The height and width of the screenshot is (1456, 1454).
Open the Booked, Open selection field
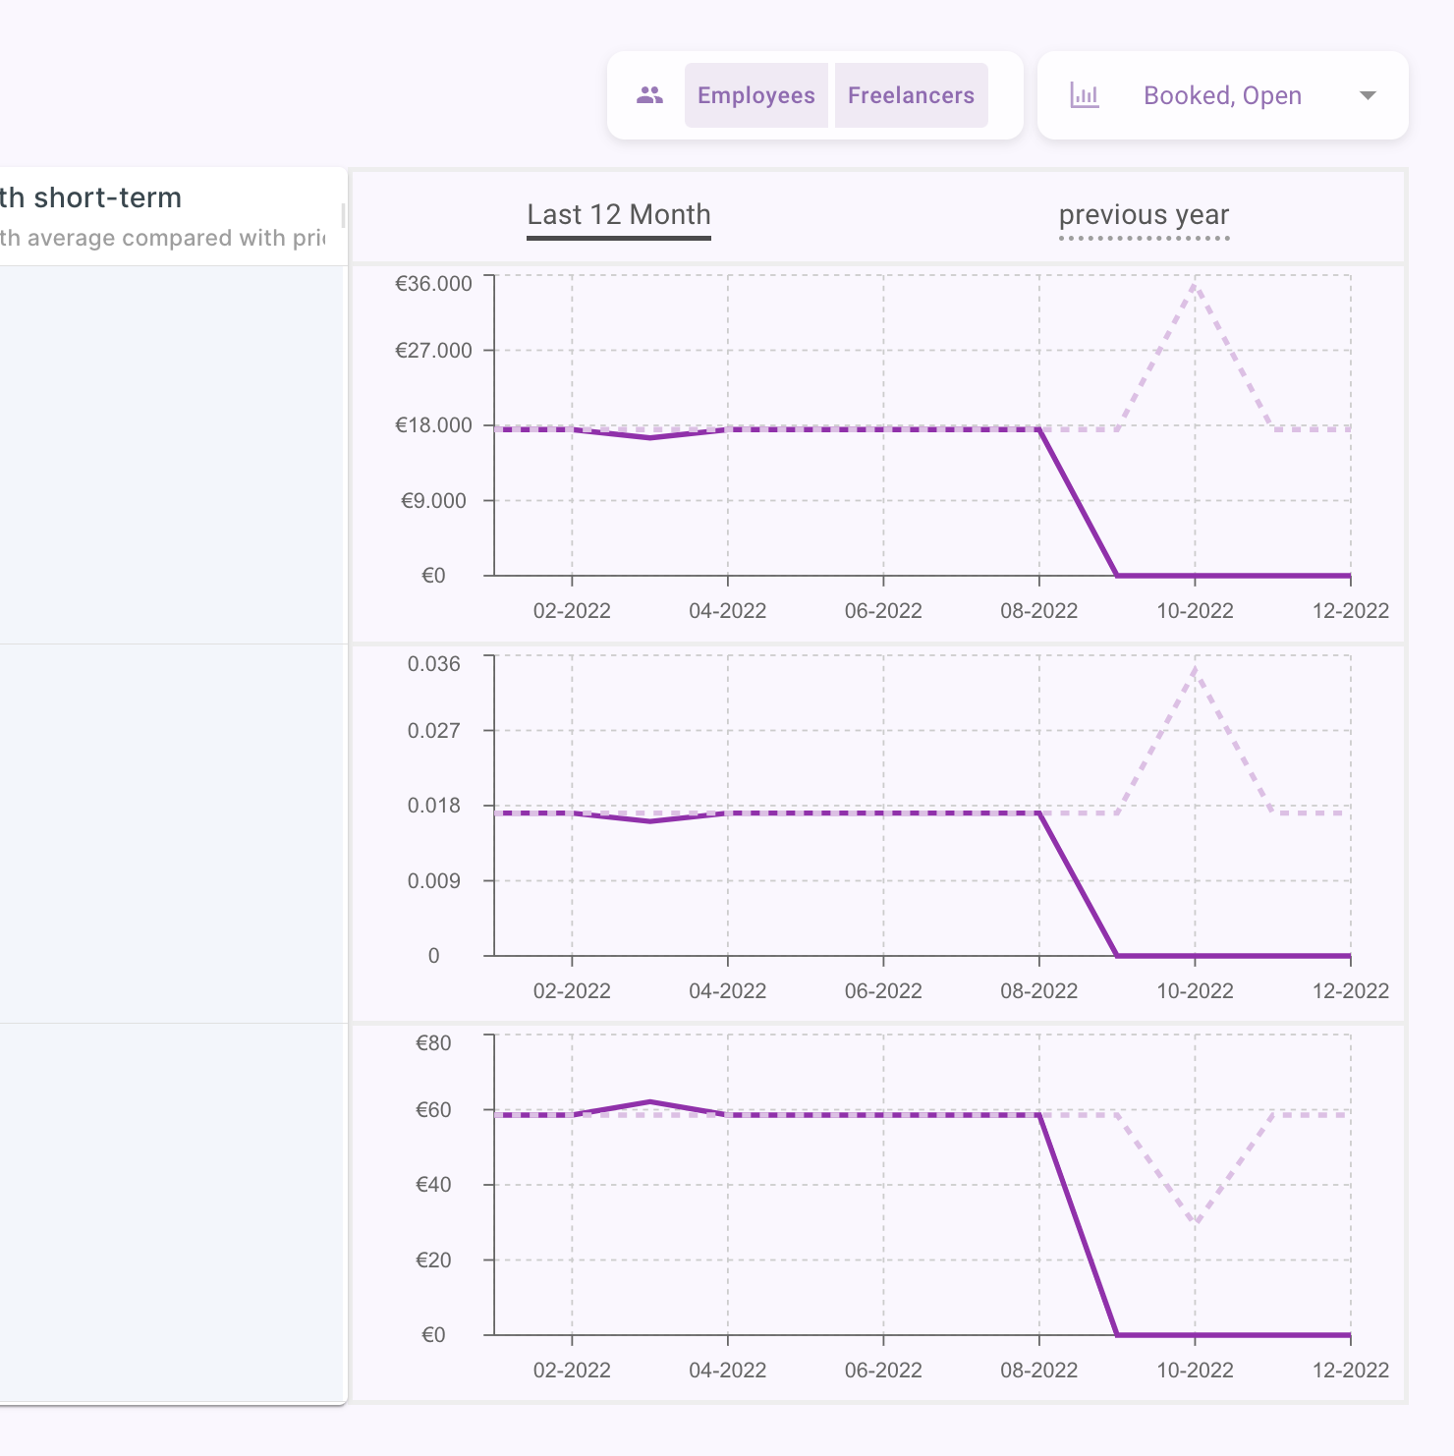coord(1222,95)
